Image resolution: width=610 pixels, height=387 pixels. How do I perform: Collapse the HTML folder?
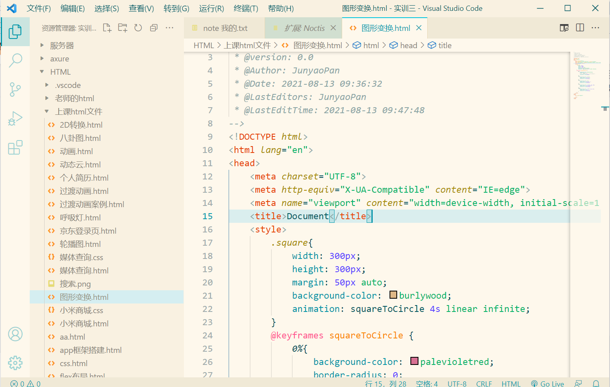(x=60, y=72)
